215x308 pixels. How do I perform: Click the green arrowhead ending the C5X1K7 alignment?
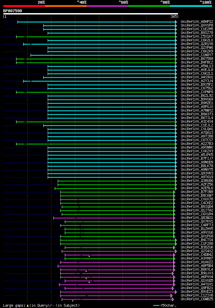(176, 37)
